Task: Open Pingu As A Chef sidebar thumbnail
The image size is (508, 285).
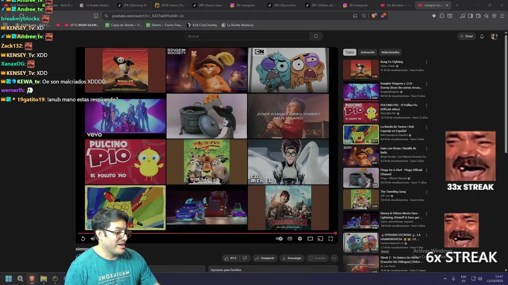Action: pyautogui.click(x=361, y=177)
